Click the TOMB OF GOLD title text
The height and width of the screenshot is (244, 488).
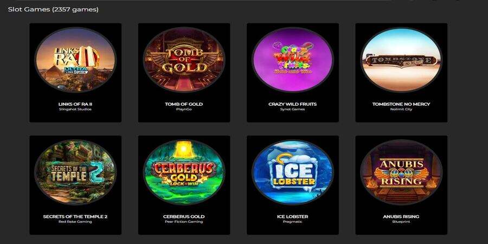pos(184,104)
